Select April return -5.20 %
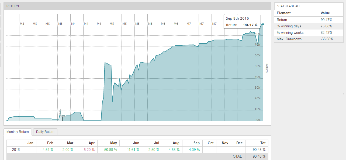The width and height of the screenshot is (346, 160). [x=89, y=150]
